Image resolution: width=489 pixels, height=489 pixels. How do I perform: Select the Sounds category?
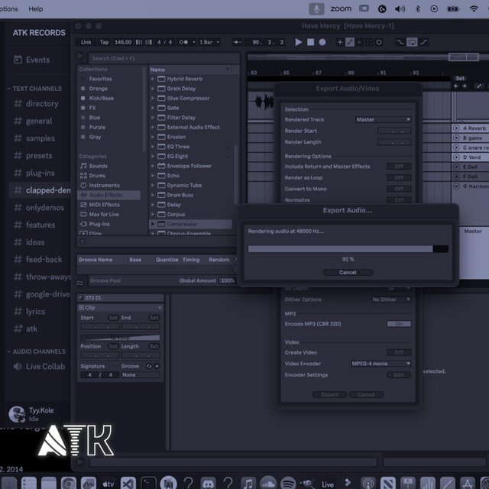pos(99,166)
